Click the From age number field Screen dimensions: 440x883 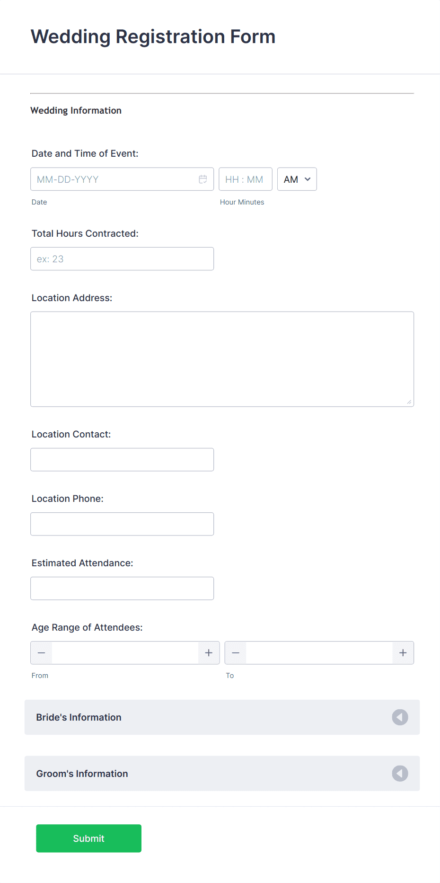click(125, 653)
